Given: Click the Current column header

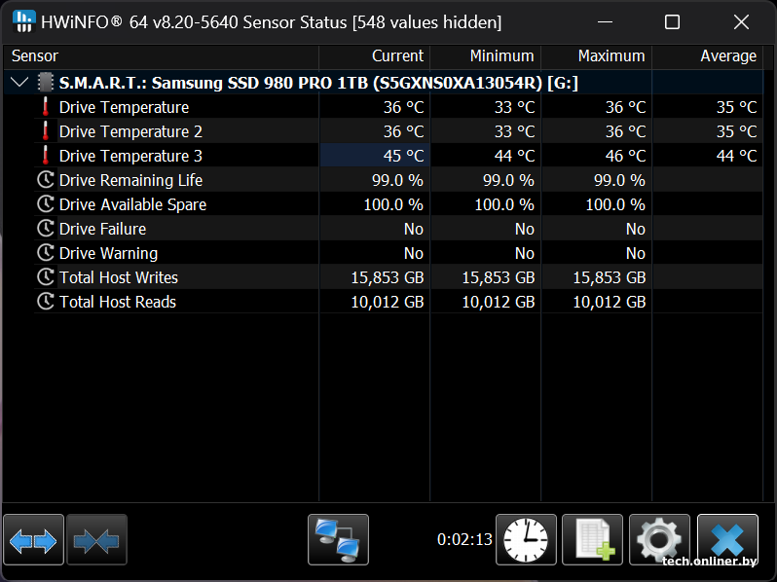Looking at the screenshot, I should click(375, 56).
